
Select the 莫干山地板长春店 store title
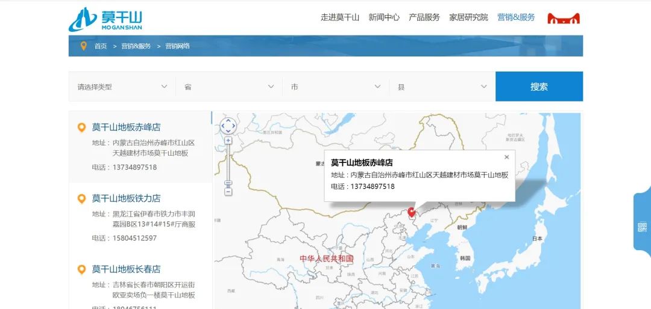click(126, 269)
